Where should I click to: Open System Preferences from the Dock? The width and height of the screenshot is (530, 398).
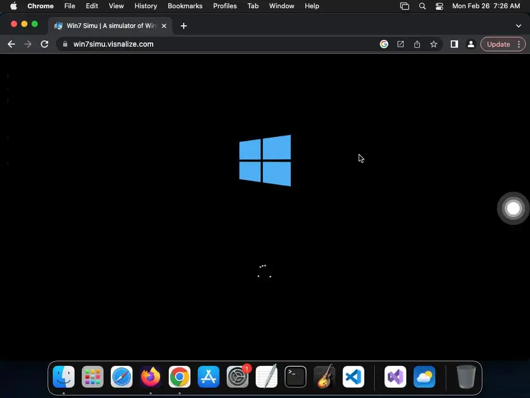pyautogui.click(x=238, y=377)
